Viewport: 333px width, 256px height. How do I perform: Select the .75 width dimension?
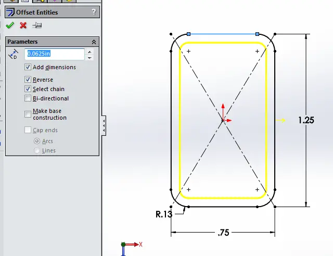[223, 233]
